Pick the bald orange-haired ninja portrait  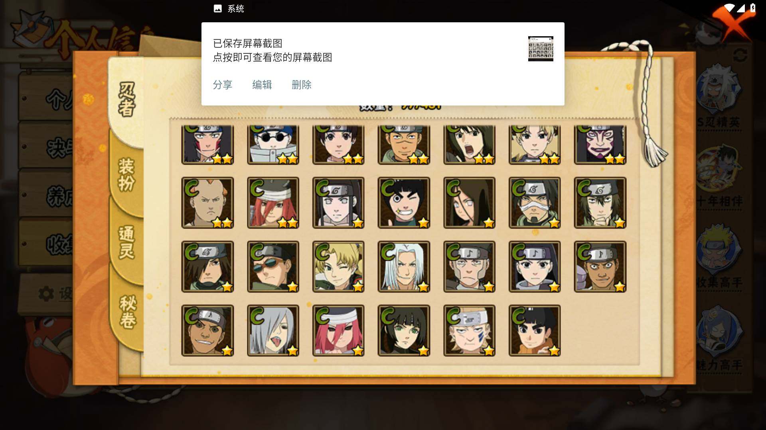[207, 203]
